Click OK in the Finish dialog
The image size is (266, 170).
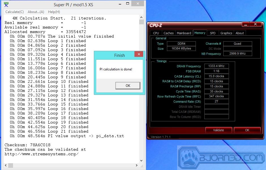coord(128,86)
